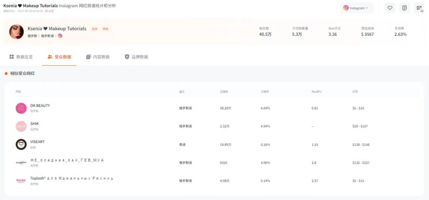Expand the Instagram platform dropdown
The width and height of the screenshot is (429, 200).
[356, 8]
